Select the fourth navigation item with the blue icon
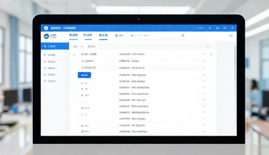This screenshot has height=155, width=269. (x=119, y=35)
